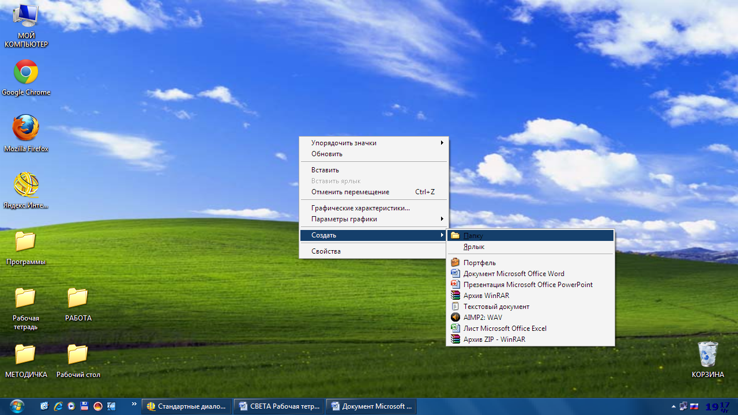Choose Обновить in the context menu

click(374, 154)
